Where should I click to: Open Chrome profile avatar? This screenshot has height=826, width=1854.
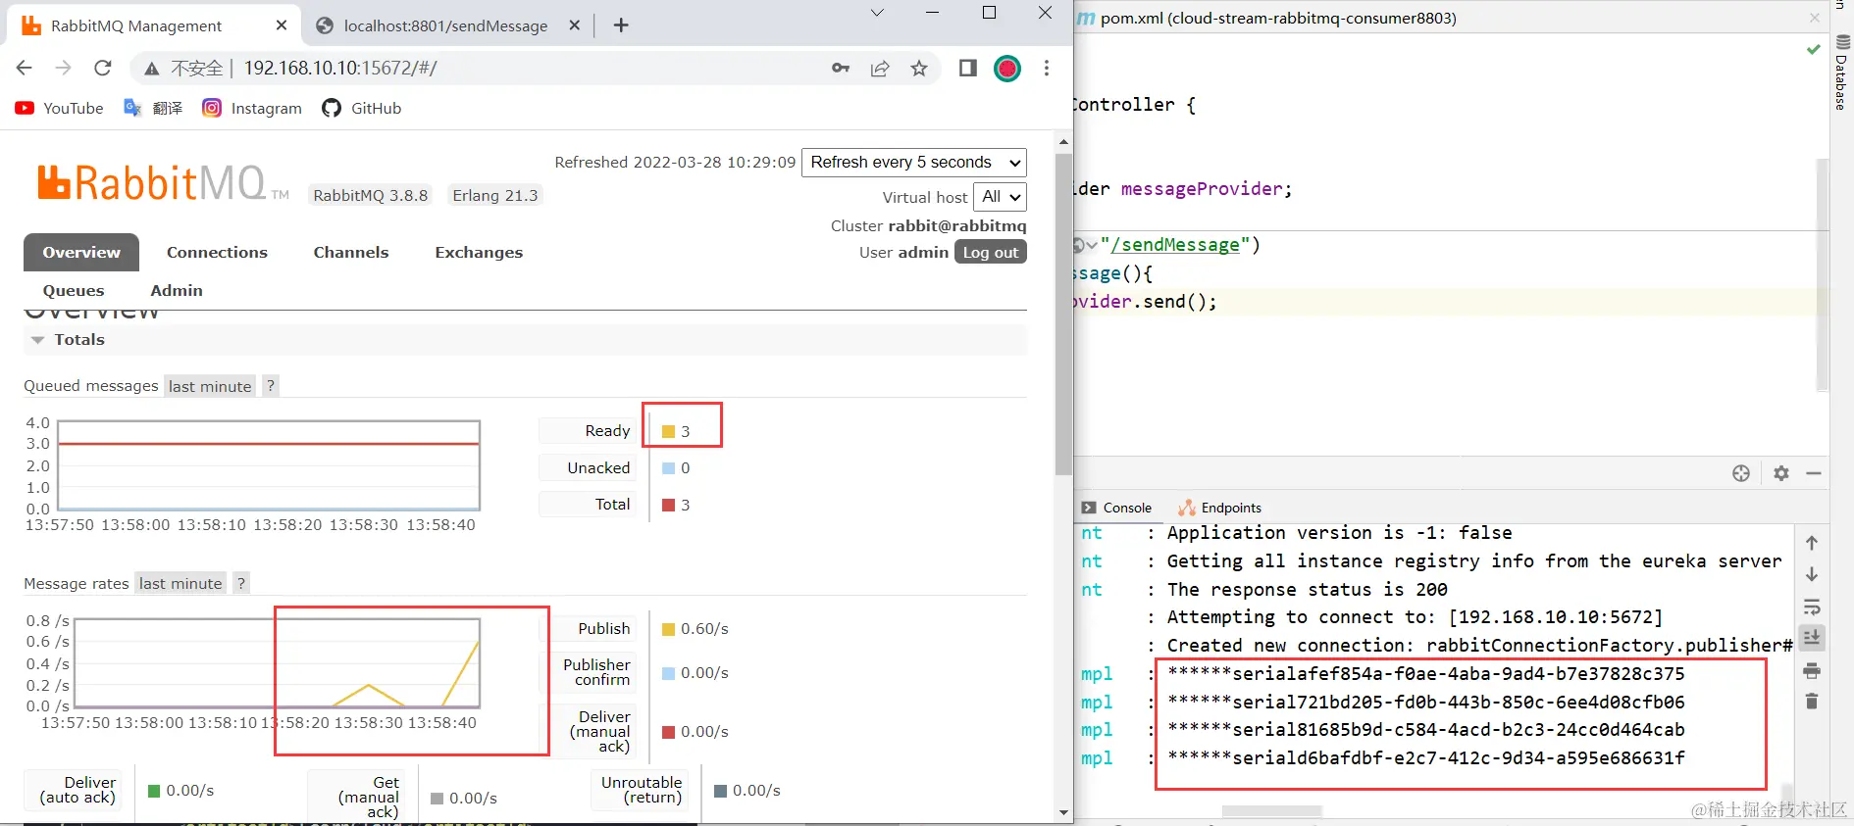[x=1007, y=68]
